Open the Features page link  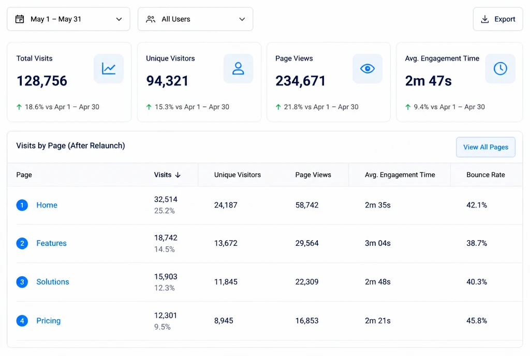click(x=51, y=243)
